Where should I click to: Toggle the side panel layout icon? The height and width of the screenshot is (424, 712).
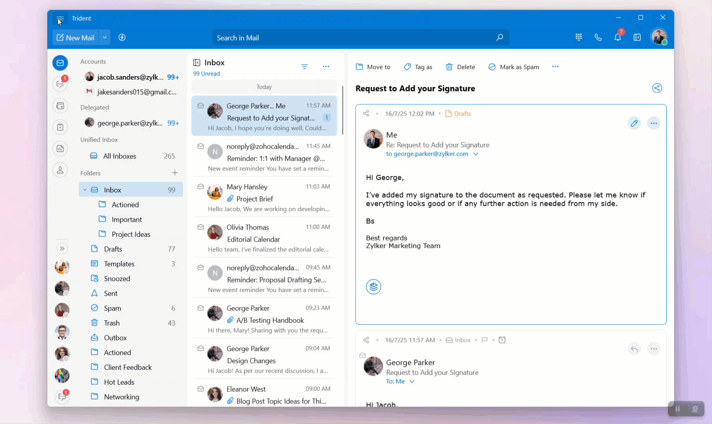click(637, 37)
